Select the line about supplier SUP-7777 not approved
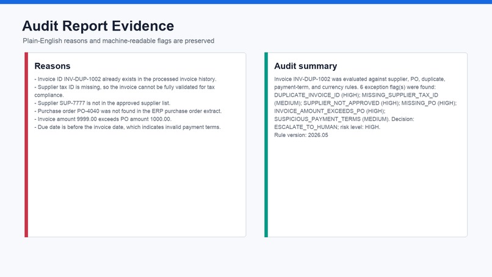492x277 pixels. [103, 103]
